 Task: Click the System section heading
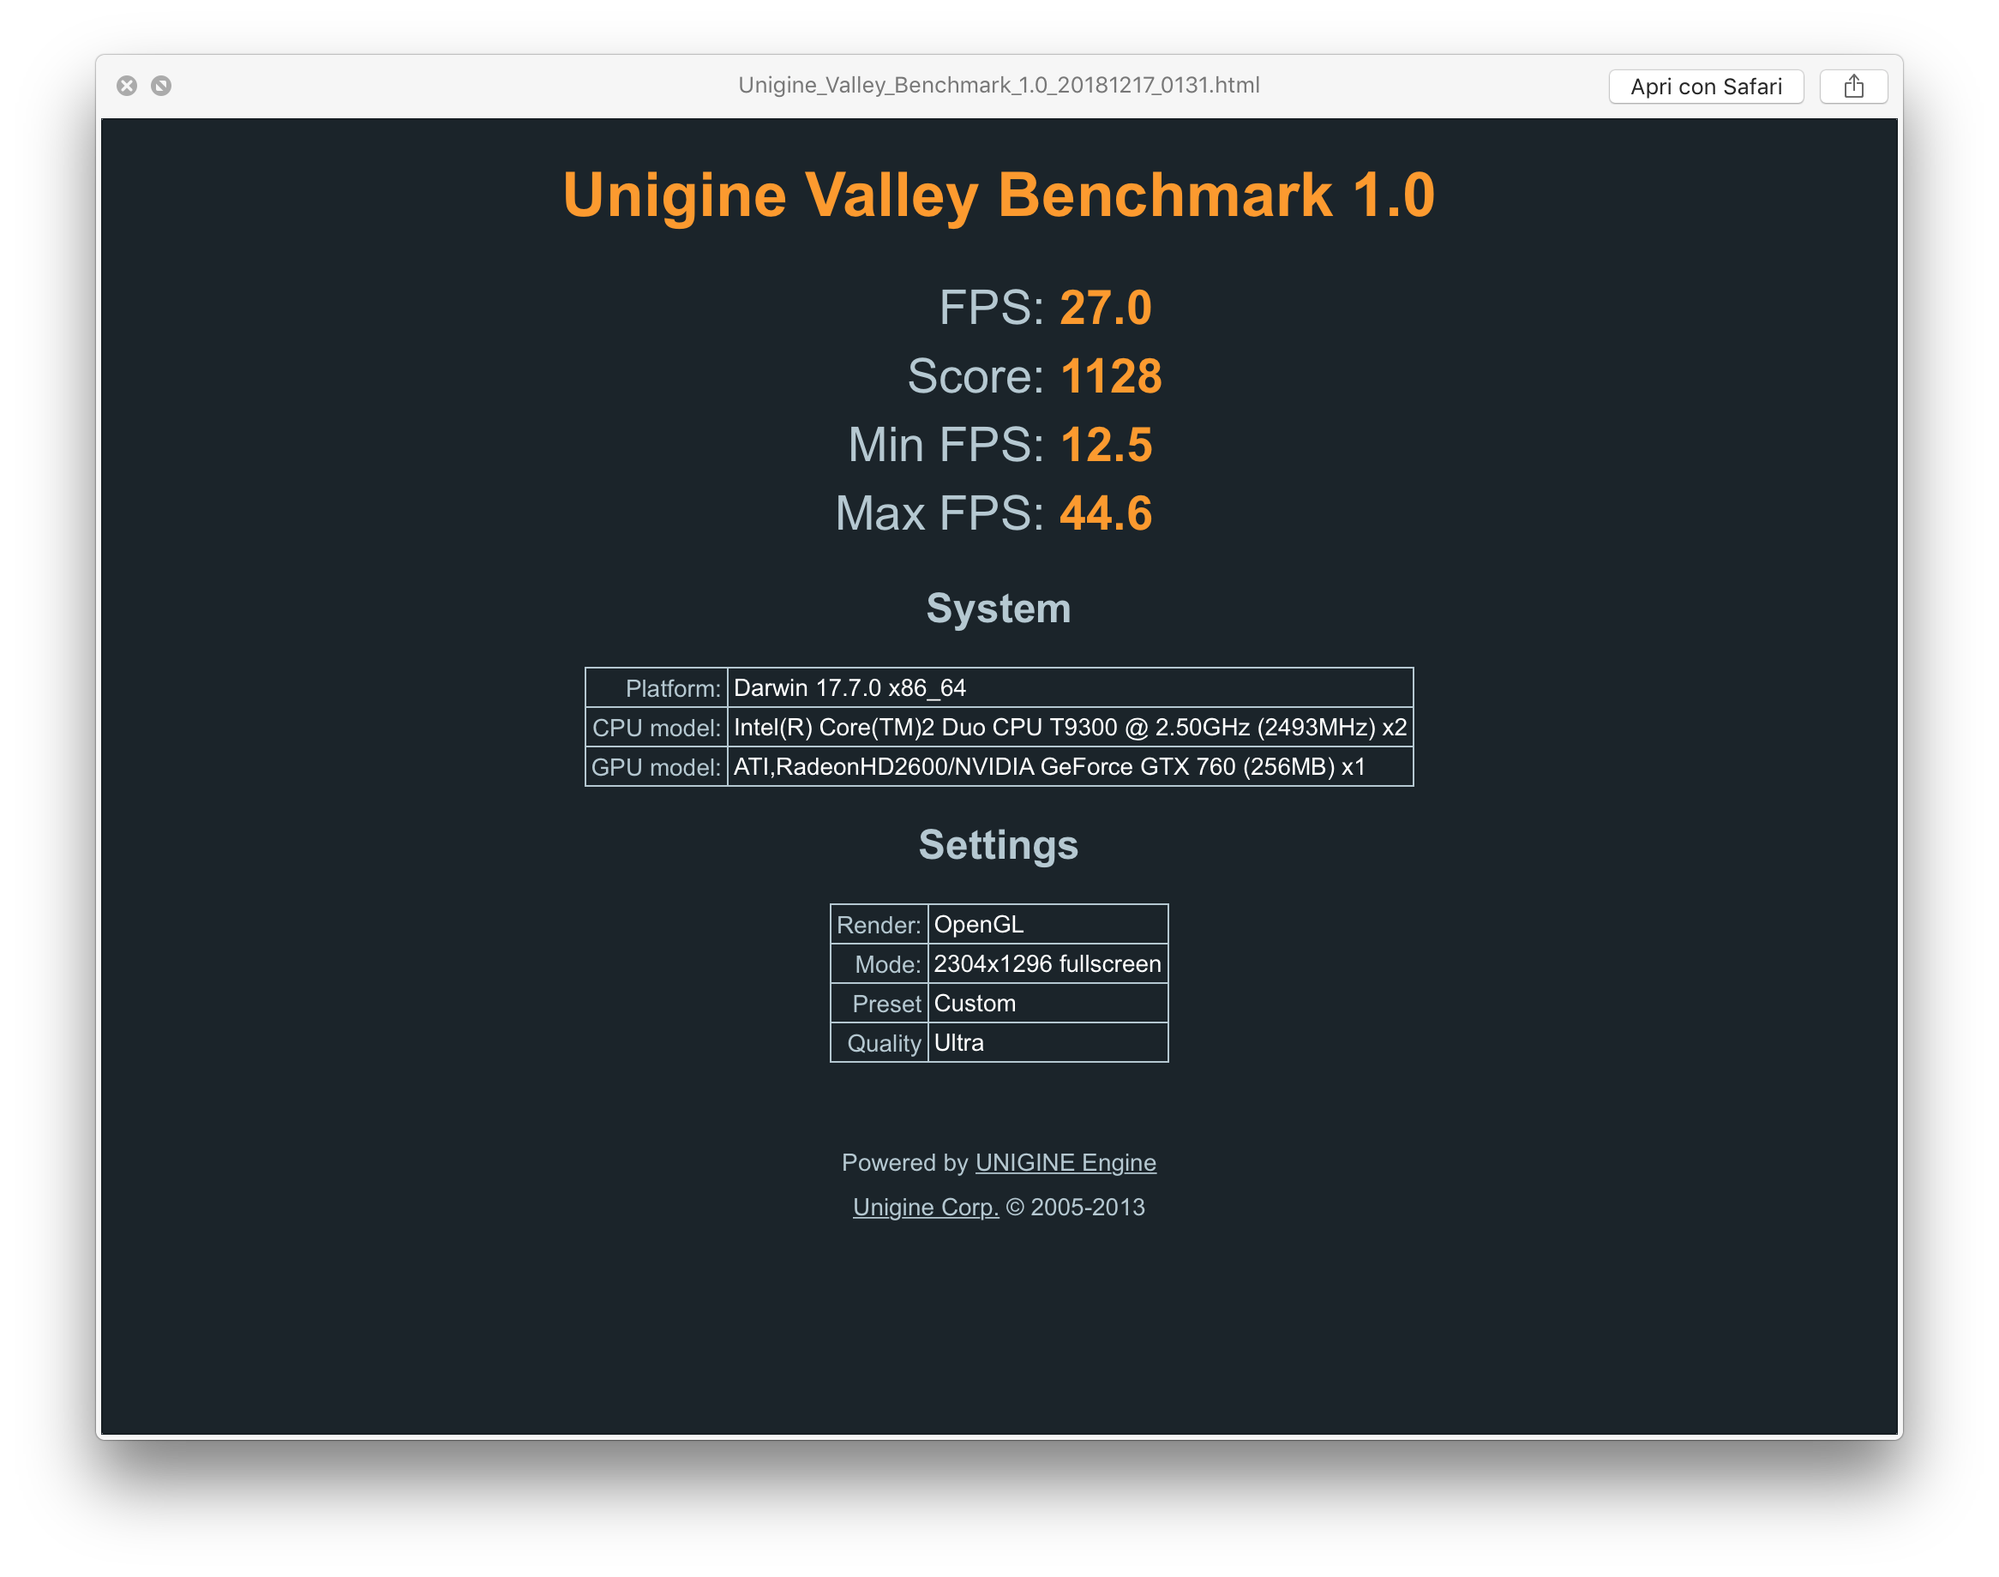[x=999, y=609]
